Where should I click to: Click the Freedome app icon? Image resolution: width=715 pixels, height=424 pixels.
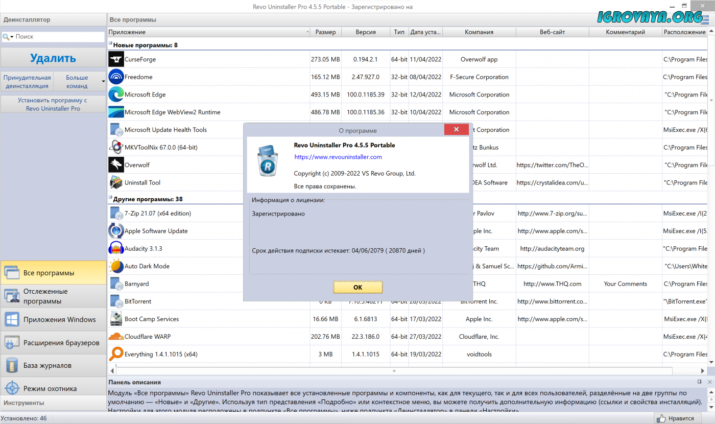116,77
